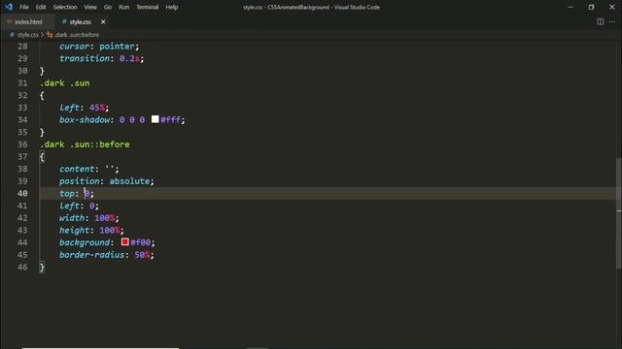This screenshot has height=349, width=622.
Task: Select the style.css tab
Action: [80, 21]
